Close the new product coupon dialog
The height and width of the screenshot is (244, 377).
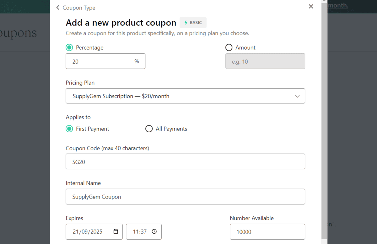coord(311,6)
